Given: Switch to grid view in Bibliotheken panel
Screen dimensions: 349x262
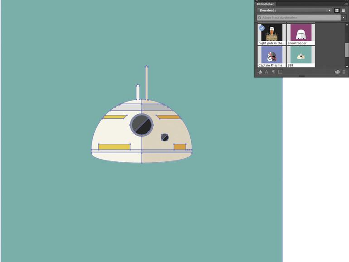Looking at the screenshot, I should 337,10.
